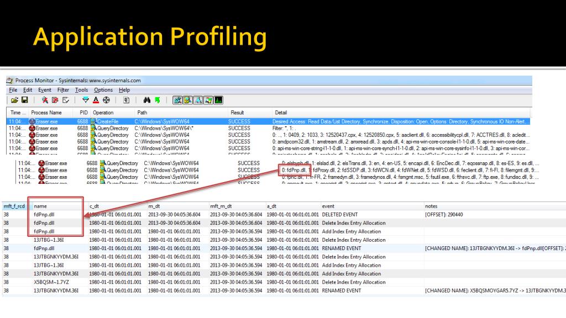Toggle Show Network Activity icon
The image size is (566, 318).
point(198,100)
